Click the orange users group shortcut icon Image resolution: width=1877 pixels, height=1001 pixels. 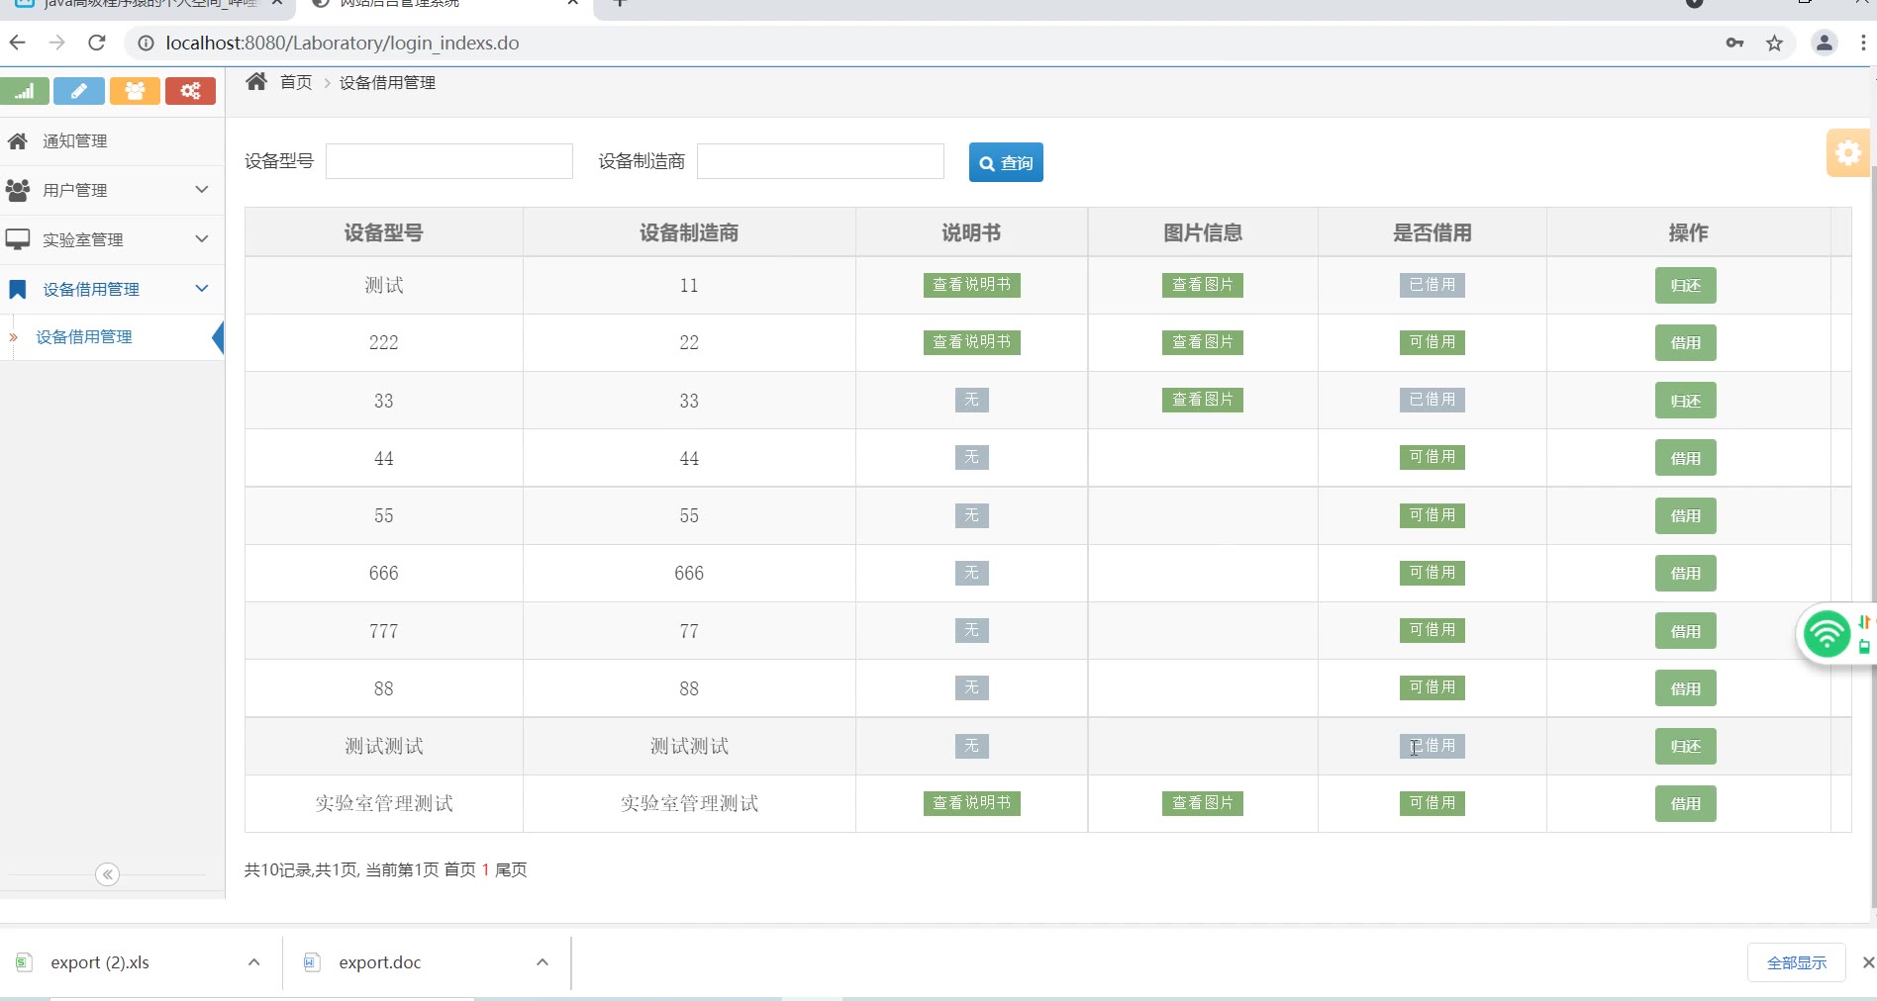pyautogui.click(x=135, y=91)
